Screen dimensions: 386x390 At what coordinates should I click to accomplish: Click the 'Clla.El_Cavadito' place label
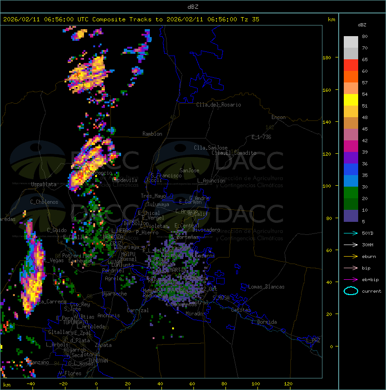click(x=234, y=153)
